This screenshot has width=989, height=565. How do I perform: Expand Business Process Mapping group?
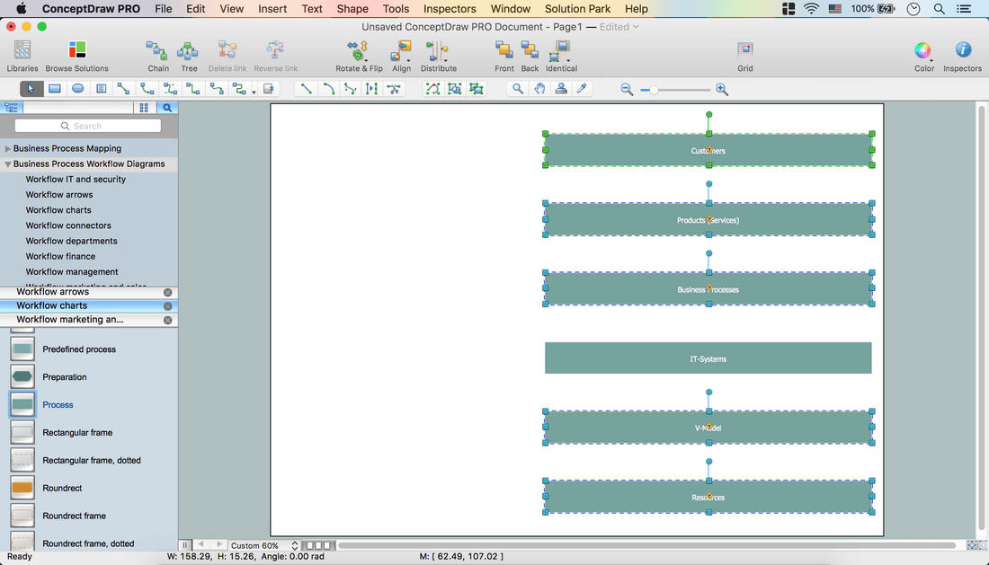click(7, 148)
